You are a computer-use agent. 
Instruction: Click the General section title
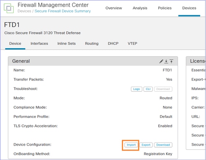click(21, 61)
